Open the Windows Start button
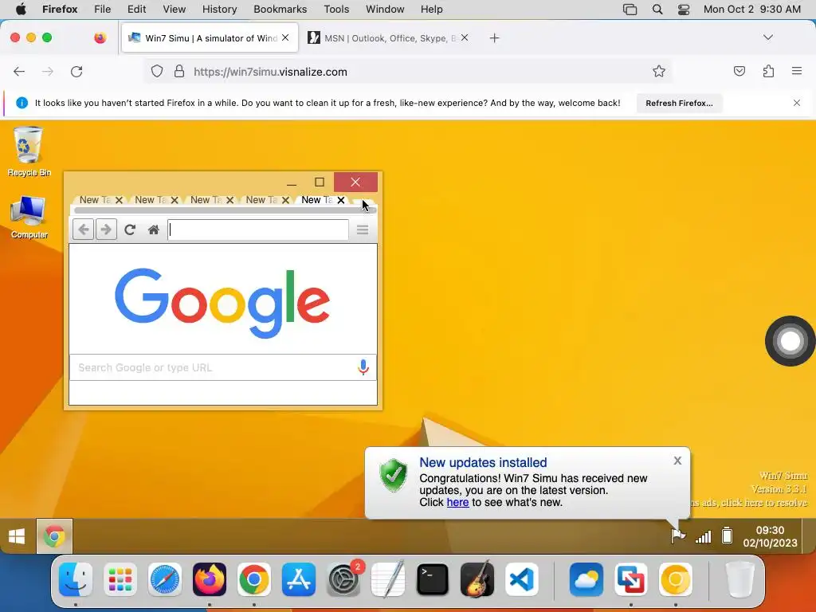 [17, 536]
